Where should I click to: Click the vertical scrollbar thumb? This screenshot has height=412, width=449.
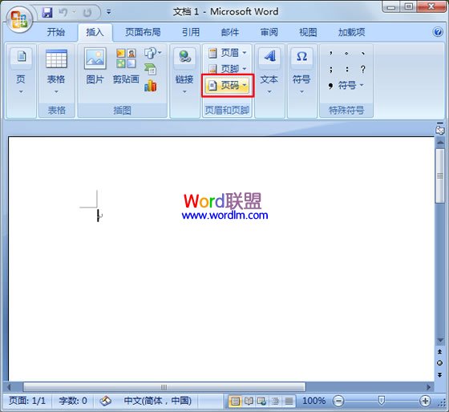439,176
